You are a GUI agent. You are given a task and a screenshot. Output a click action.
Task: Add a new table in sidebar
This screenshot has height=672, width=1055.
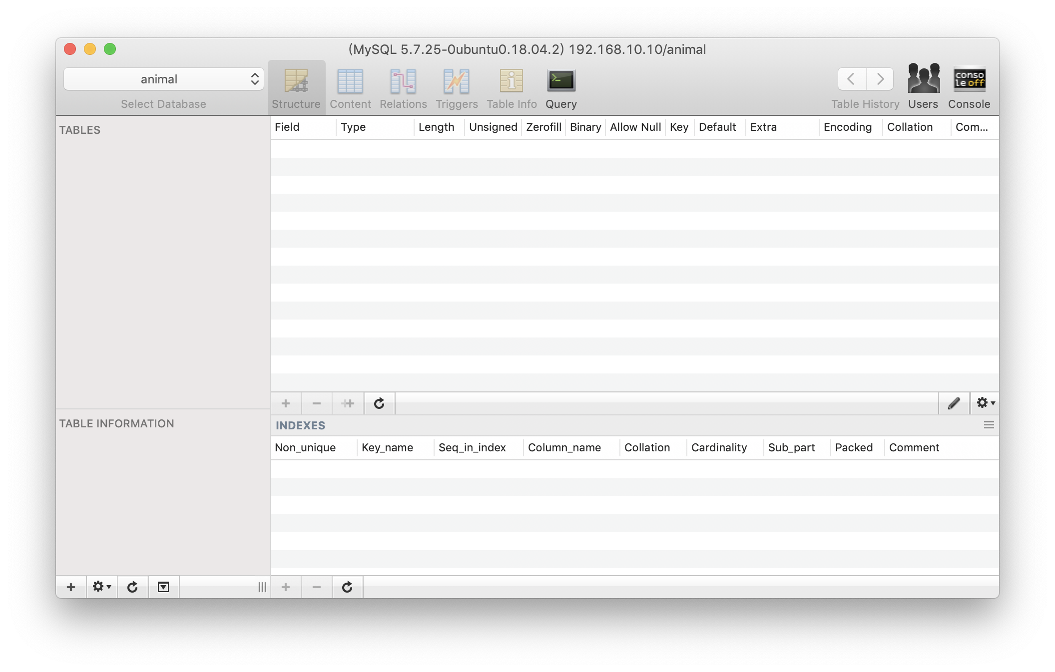(71, 587)
